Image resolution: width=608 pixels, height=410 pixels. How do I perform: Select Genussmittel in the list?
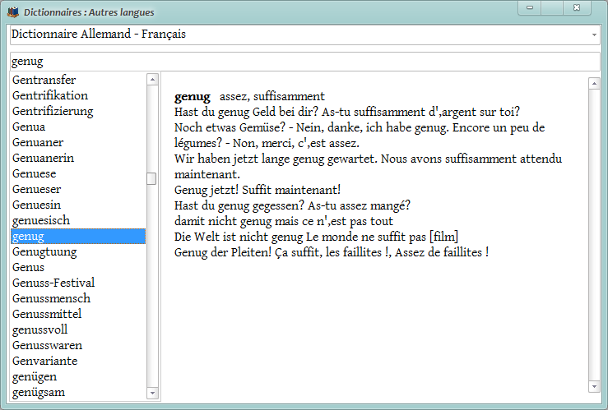point(78,314)
